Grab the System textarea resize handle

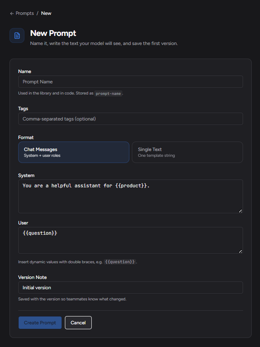pyautogui.click(x=240, y=211)
